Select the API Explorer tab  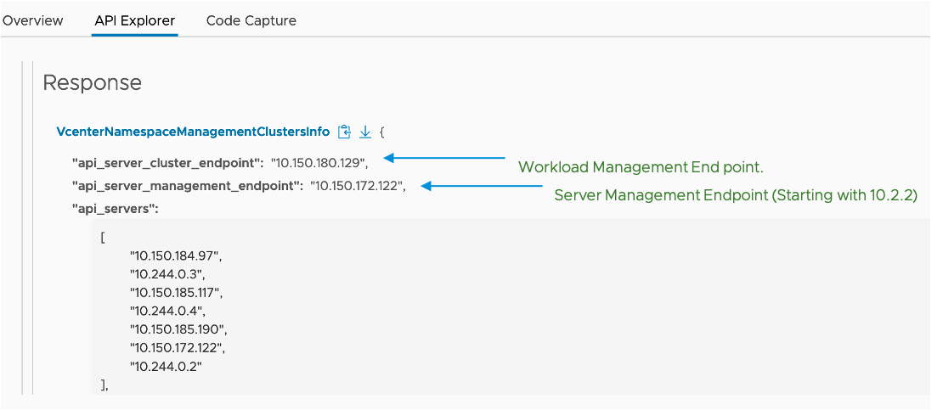(x=135, y=20)
